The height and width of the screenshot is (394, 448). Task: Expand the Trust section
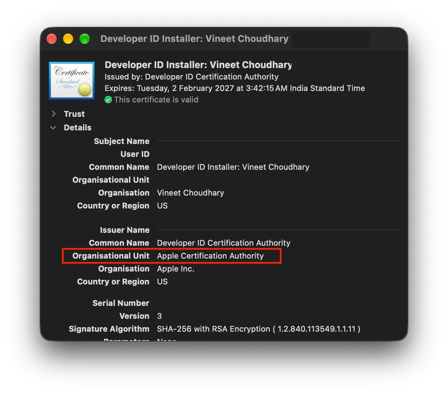54,114
